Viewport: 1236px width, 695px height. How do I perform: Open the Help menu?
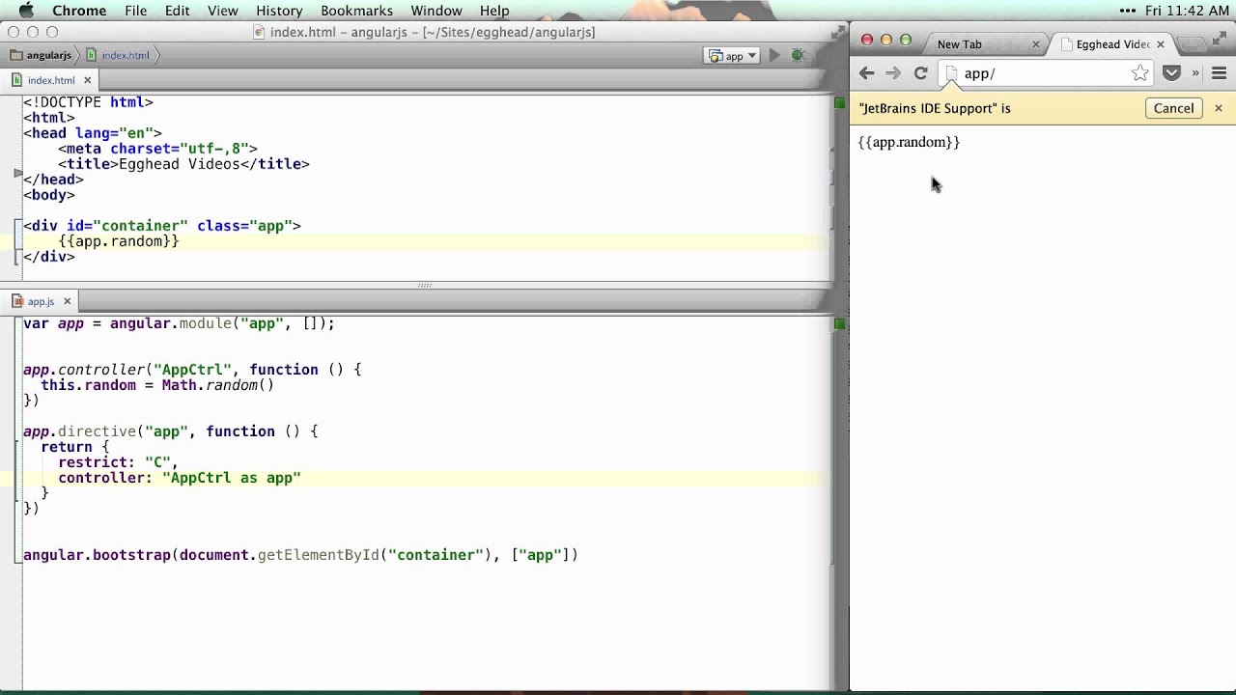point(494,11)
